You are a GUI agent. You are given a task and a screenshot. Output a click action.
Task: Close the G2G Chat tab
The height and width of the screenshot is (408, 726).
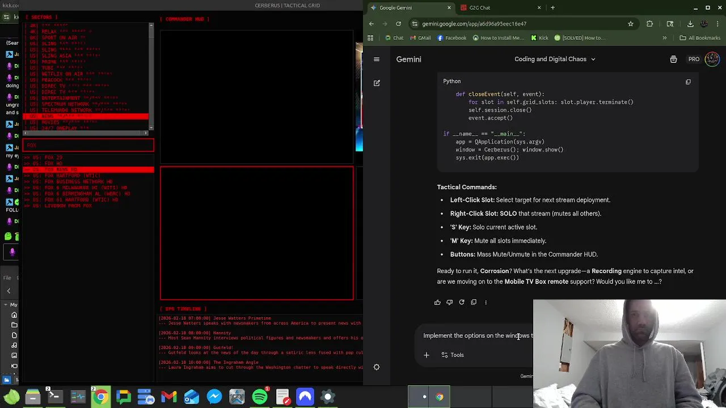[540, 8]
